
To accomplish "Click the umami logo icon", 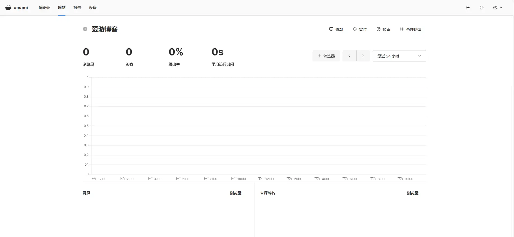I will point(8,8).
